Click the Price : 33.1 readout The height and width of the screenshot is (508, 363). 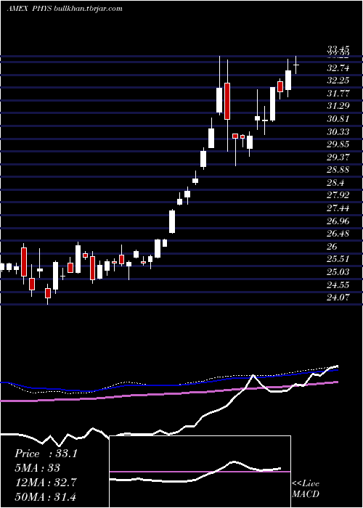click(x=46, y=454)
